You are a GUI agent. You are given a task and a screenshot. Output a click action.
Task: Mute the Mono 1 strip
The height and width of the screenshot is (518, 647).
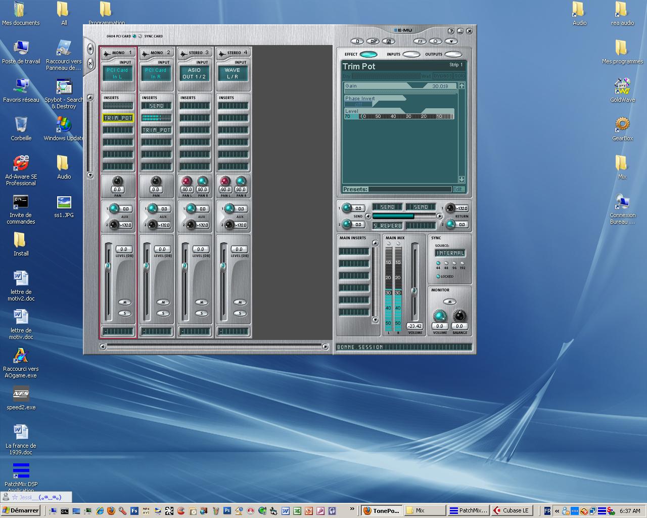point(124,302)
